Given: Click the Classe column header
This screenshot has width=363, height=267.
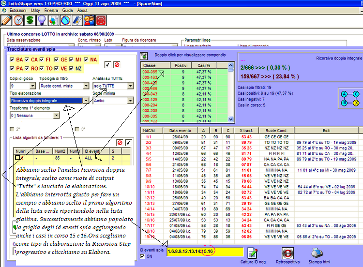Looking at the screenshot, I should click(x=155, y=65).
